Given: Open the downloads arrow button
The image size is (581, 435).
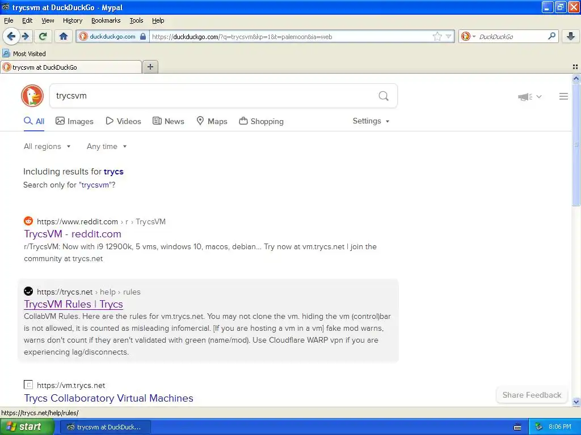Looking at the screenshot, I should pyautogui.click(x=571, y=36).
